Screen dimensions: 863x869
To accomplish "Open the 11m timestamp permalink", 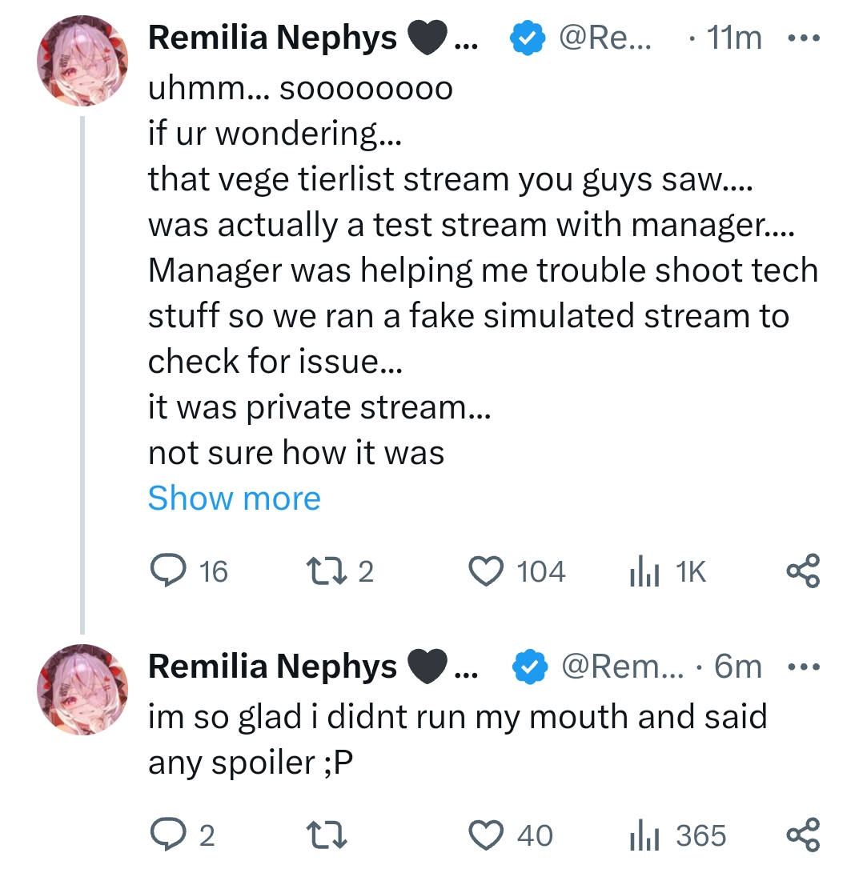I will [734, 38].
